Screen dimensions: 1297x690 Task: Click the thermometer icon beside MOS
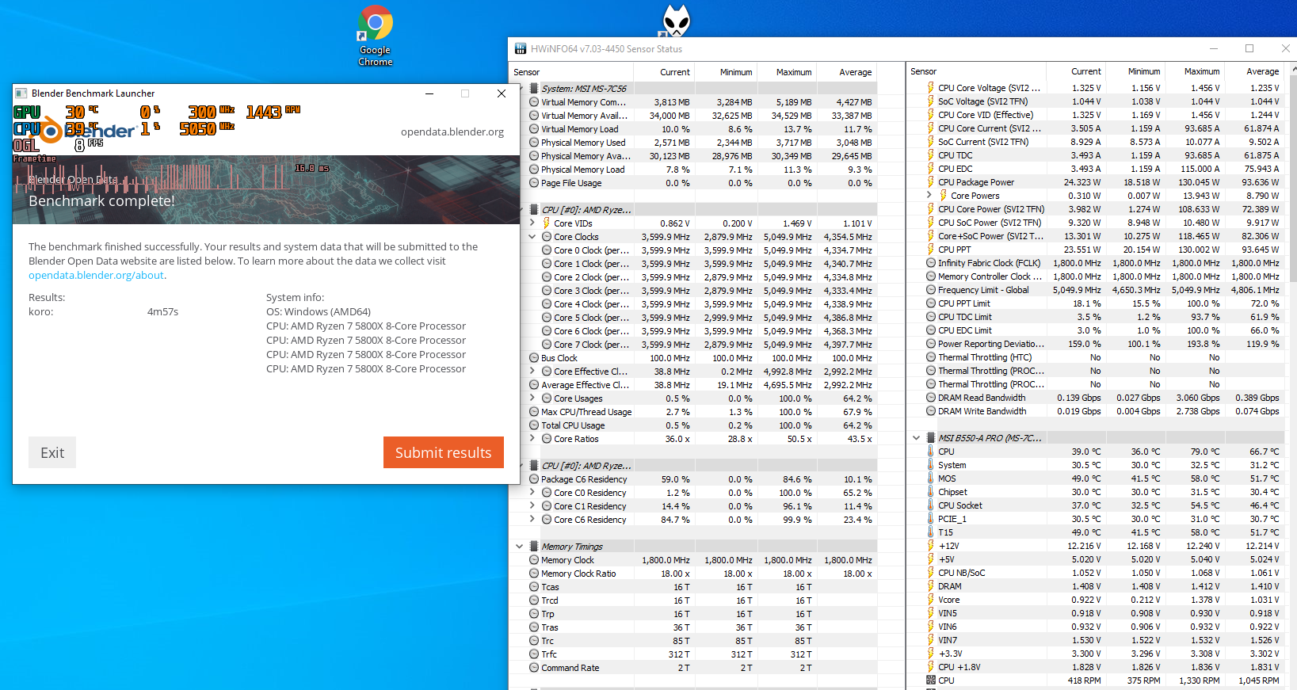point(931,478)
